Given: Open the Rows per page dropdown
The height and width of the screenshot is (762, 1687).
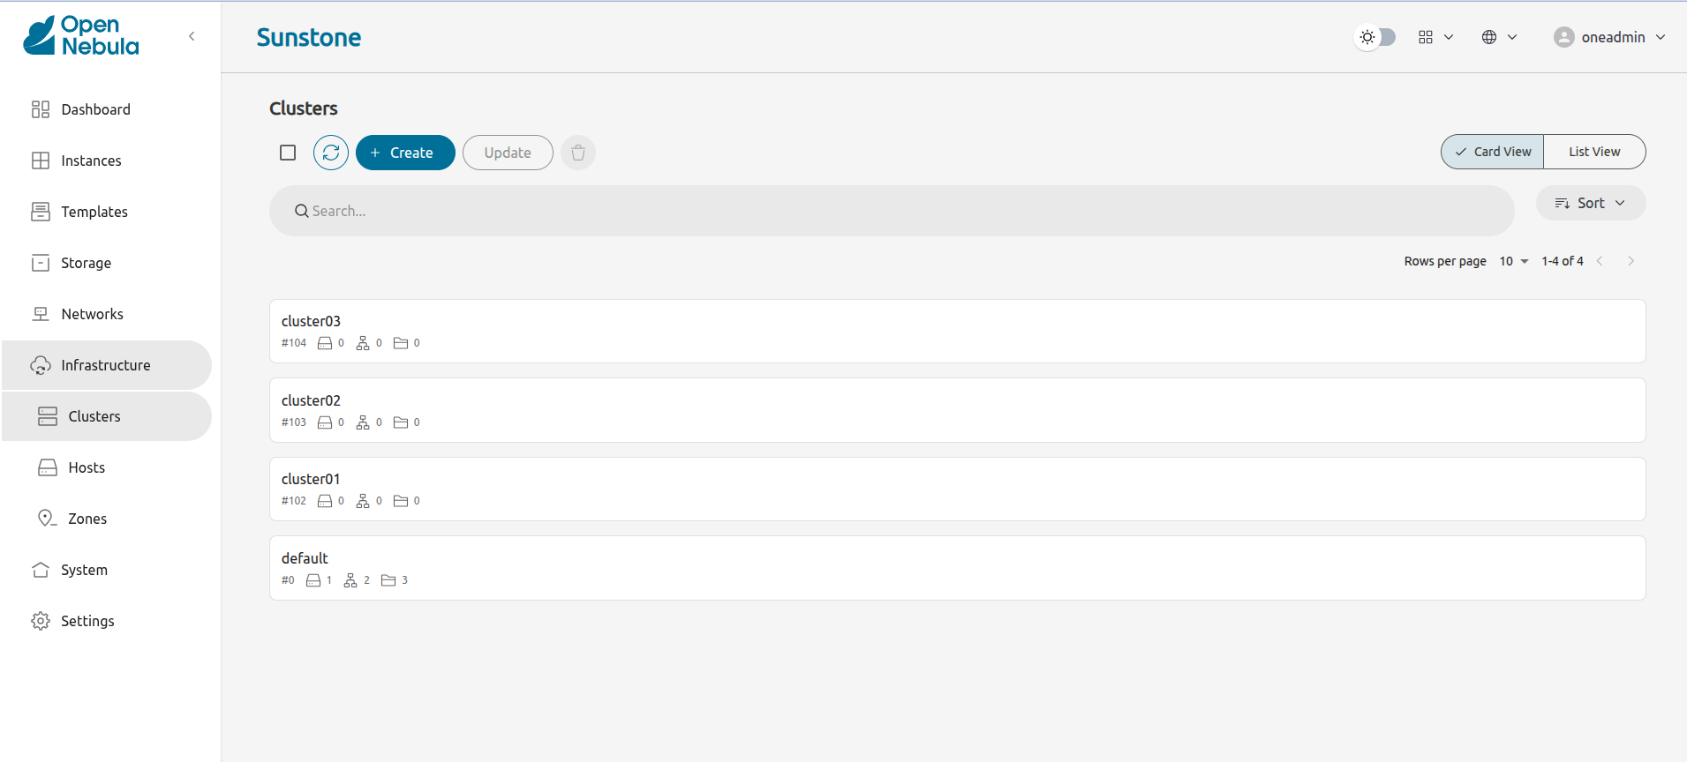Looking at the screenshot, I should click(x=1512, y=261).
